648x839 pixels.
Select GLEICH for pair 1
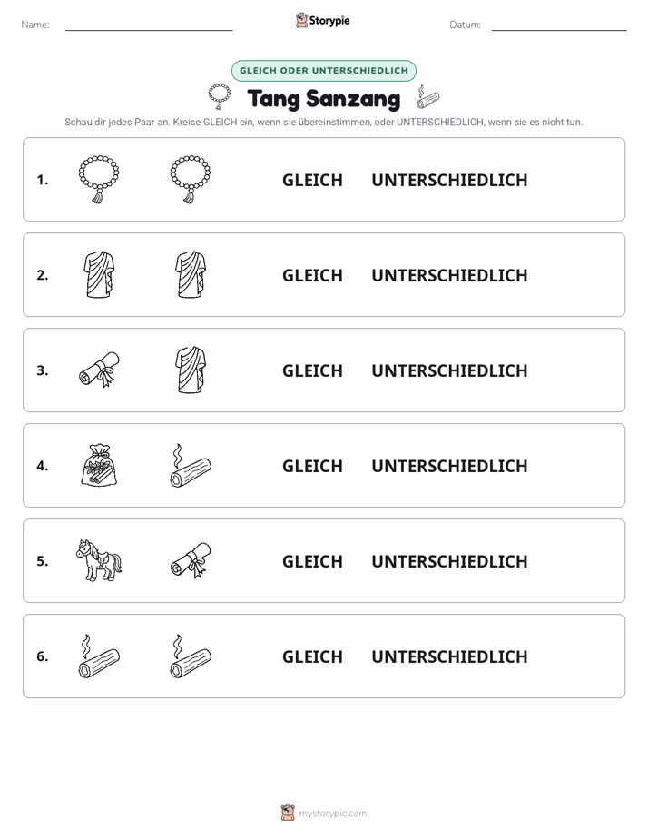[312, 181]
